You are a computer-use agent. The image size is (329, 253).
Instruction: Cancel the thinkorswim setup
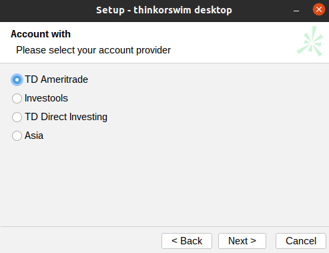(x=301, y=241)
